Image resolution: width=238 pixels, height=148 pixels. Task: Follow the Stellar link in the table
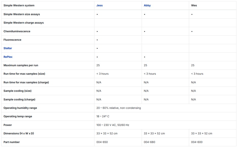pos(8,48)
